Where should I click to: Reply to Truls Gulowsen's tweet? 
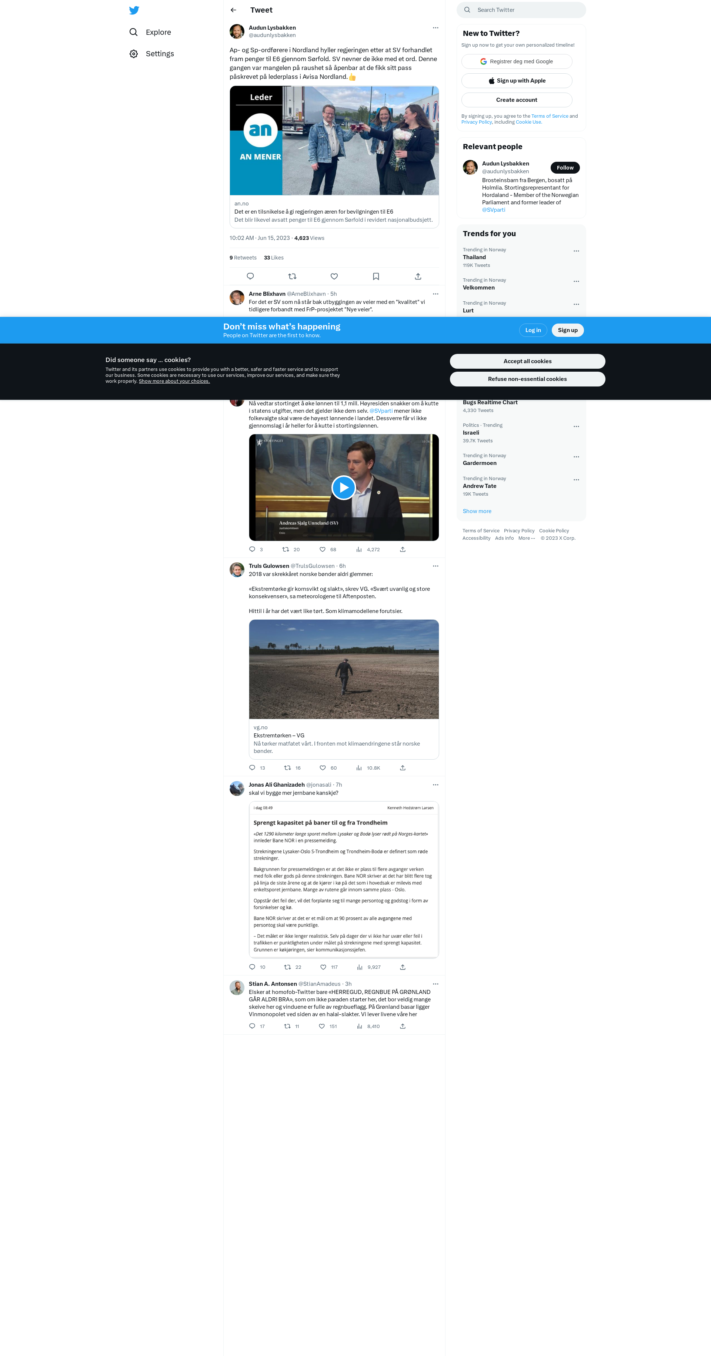coord(252,768)
